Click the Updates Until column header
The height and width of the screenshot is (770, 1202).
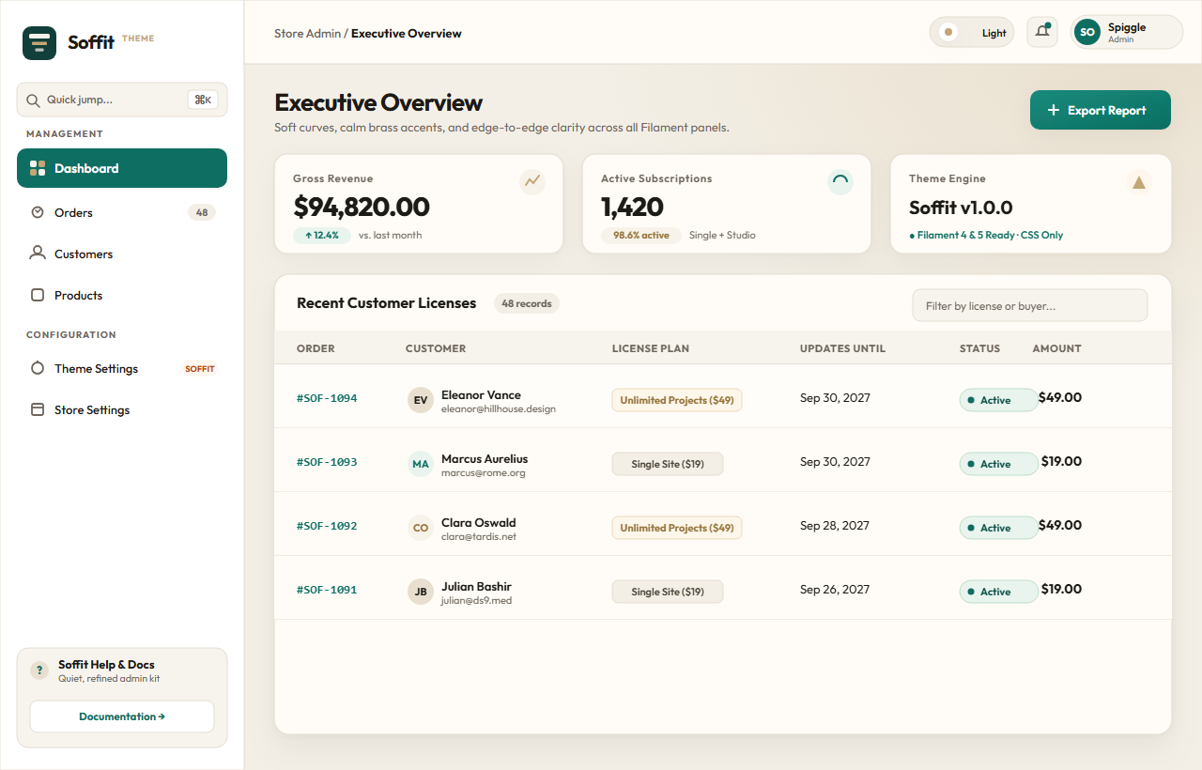(842, 348)
